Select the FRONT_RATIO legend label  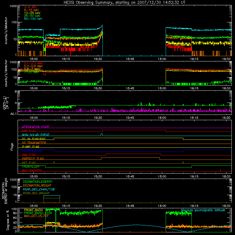tap(33, 210)
